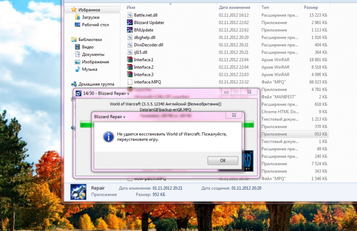Image resolution: width=357 pixels, height=231 pixels.
Task: Expand the Домашняя группа node
Action: [67, 84]
